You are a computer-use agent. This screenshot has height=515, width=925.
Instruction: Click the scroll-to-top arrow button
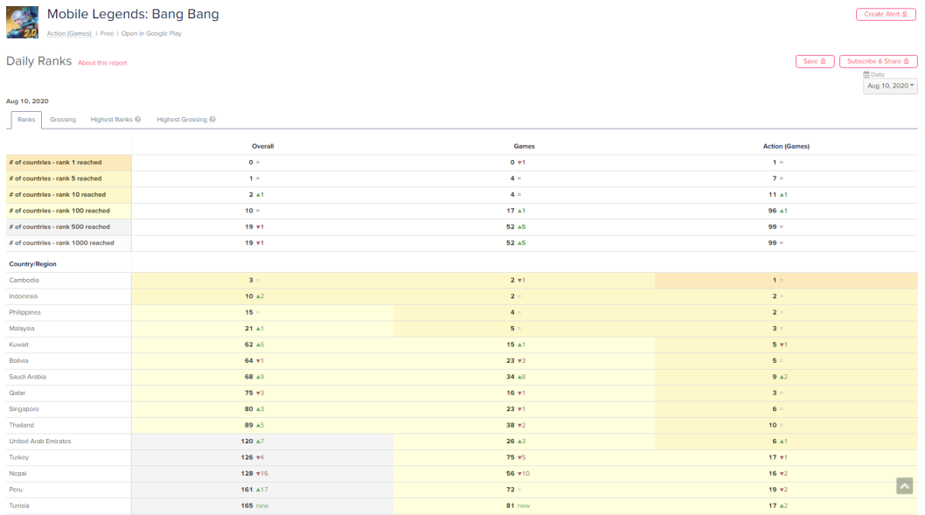tap(904, 486)
